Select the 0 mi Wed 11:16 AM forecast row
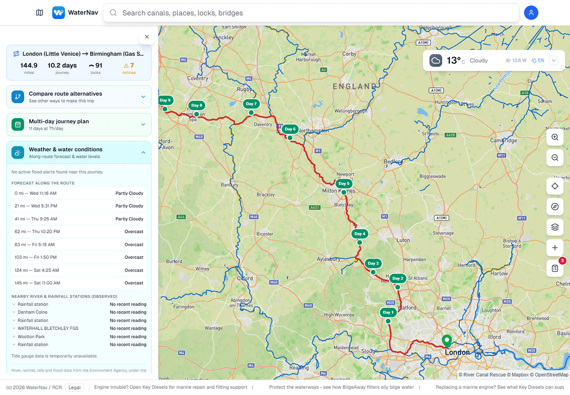This screenshot has height=395, width=570. pyautogui.click(x=79, y=193)
